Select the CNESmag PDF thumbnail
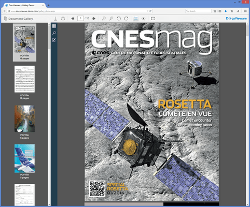Viewport: 250px width, 207px height. [24, 39]
